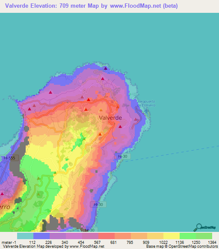219x249 pixels.
Task: Click the dark purple peak triangle at northern tip
Action: [106, 68]
